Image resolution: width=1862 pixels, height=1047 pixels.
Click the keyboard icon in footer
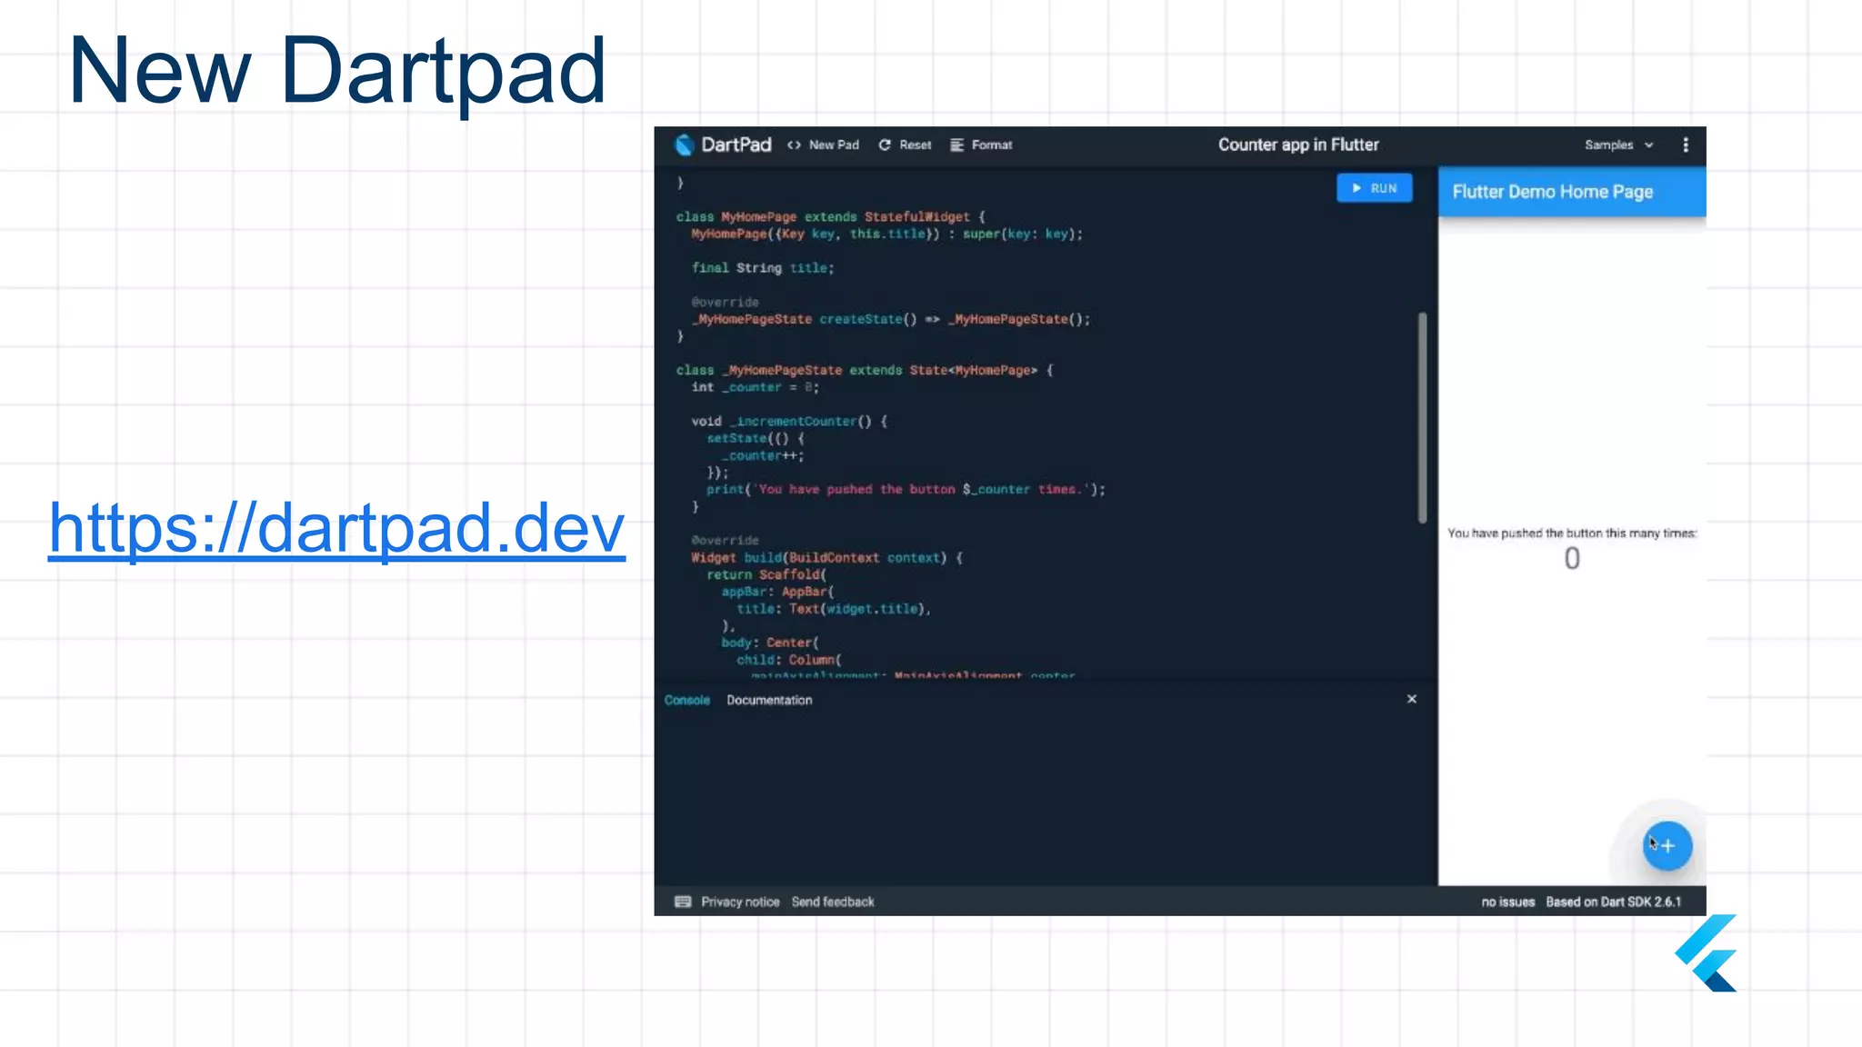pyautogui.click(x=683, y=902)
